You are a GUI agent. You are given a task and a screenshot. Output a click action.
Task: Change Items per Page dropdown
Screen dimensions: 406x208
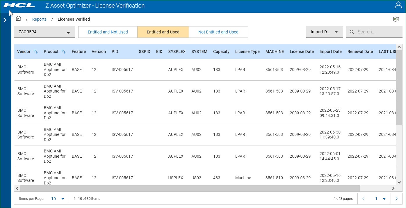(x=58, y=199)
